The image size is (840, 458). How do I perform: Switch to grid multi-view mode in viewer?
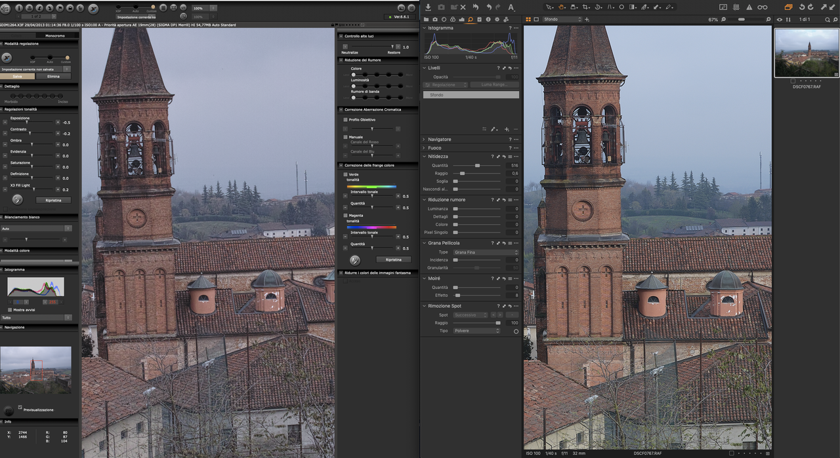[528, 20]
